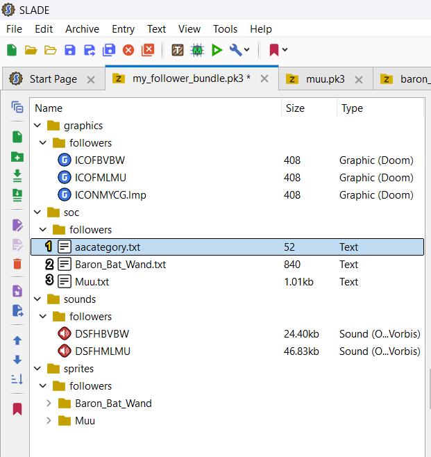Click the New Archive green file icon
Screen dimensions: 431x457
pos(12,50)
